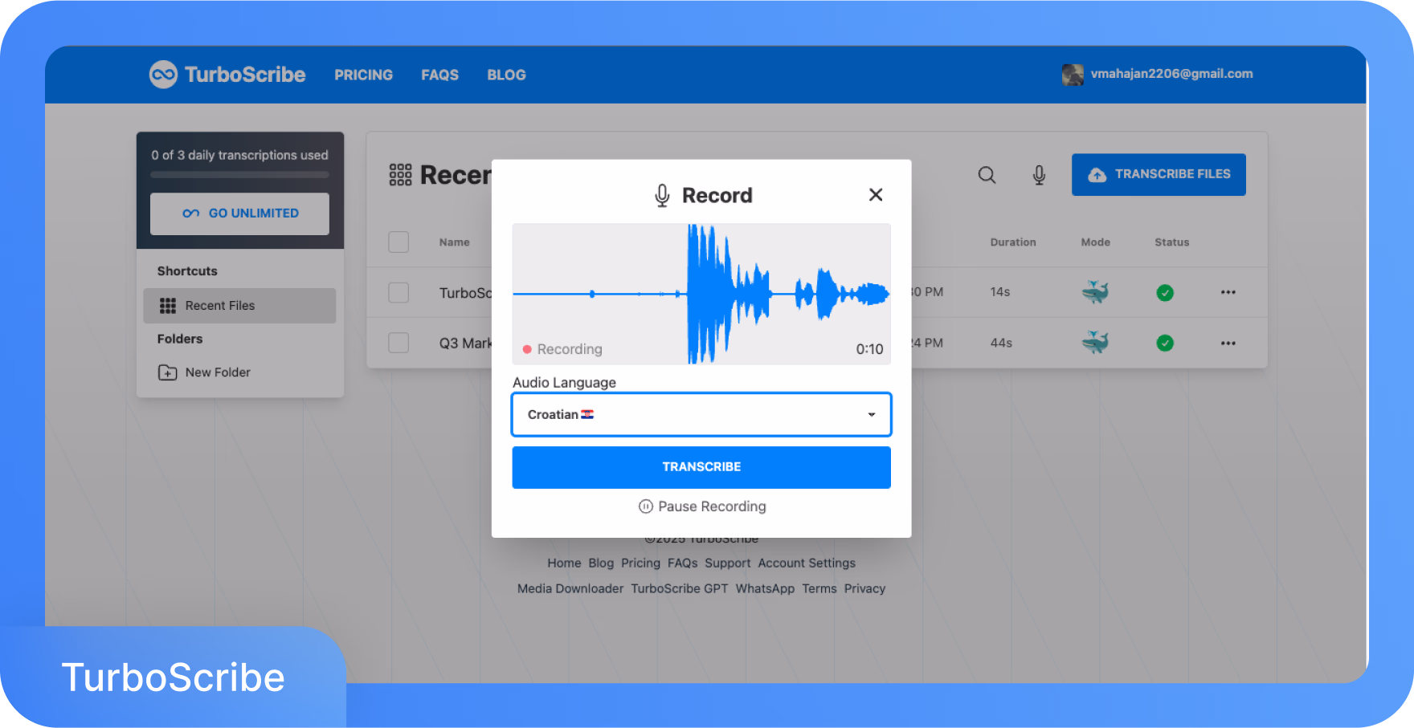Image resolution: width=1414 pixels, height=728 pixels.
Task: Click the TRANSCRIBE FILES button
Action: click(x=1159, y=174)
